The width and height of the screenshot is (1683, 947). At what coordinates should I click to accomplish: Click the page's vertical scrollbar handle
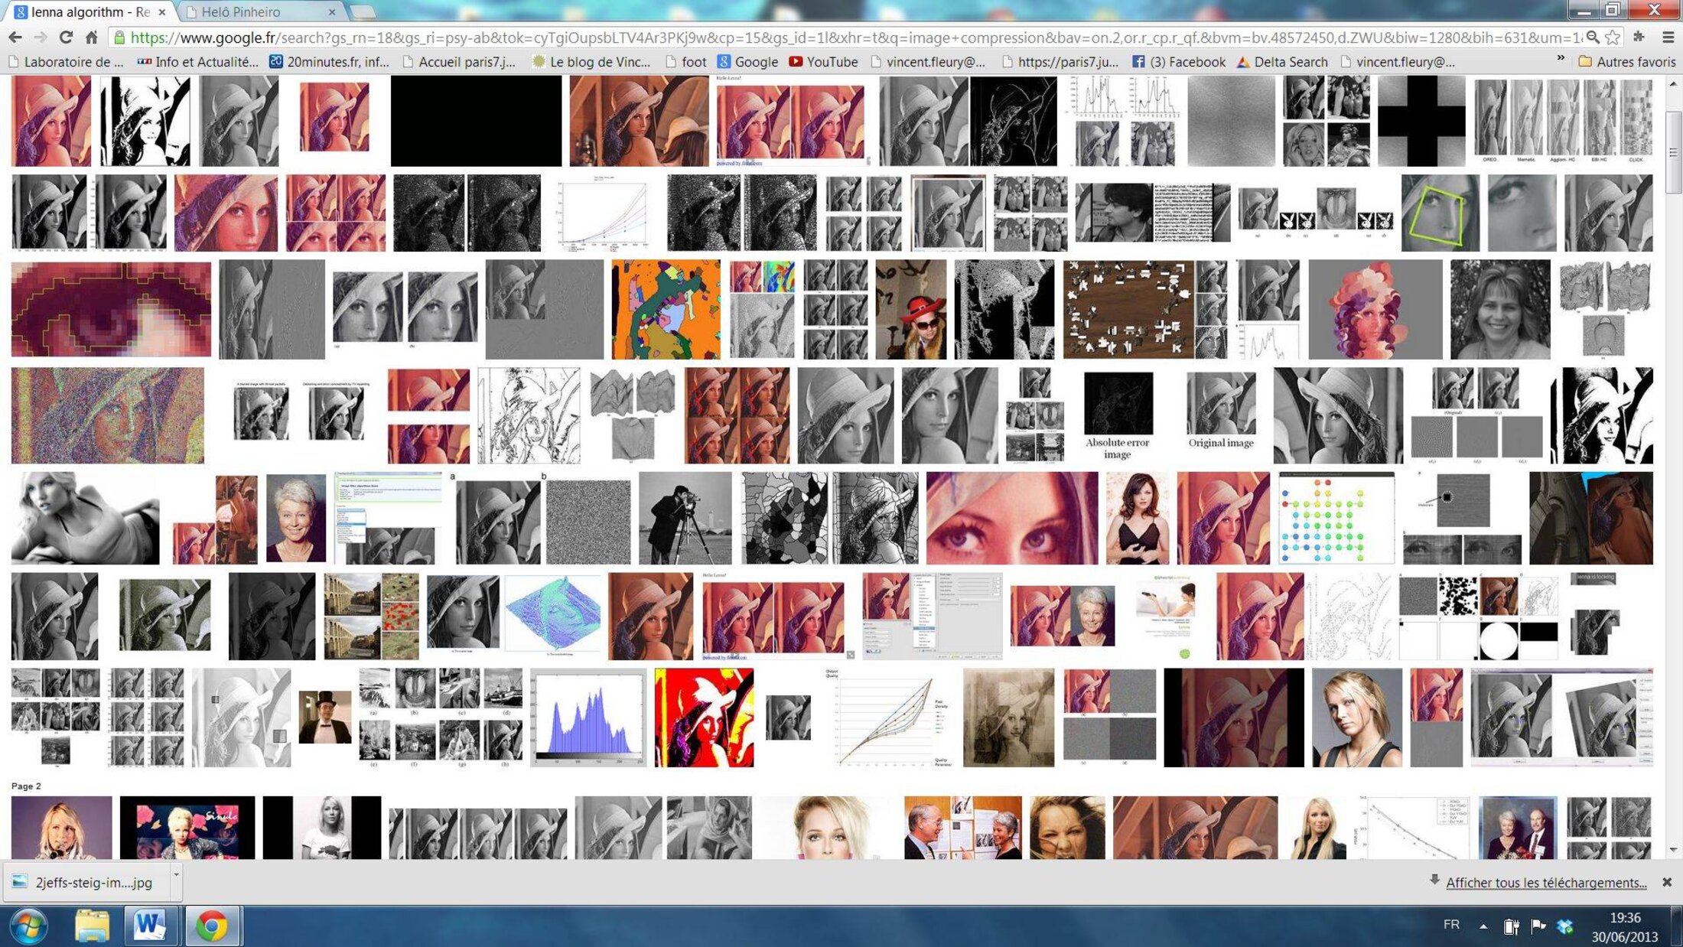[1673, 152]
